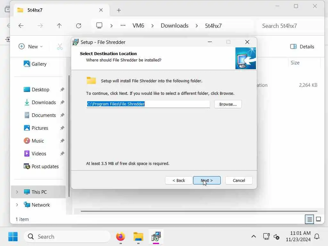Click the pin icon beside Music

pyautogui.click(x=62, y=141)
